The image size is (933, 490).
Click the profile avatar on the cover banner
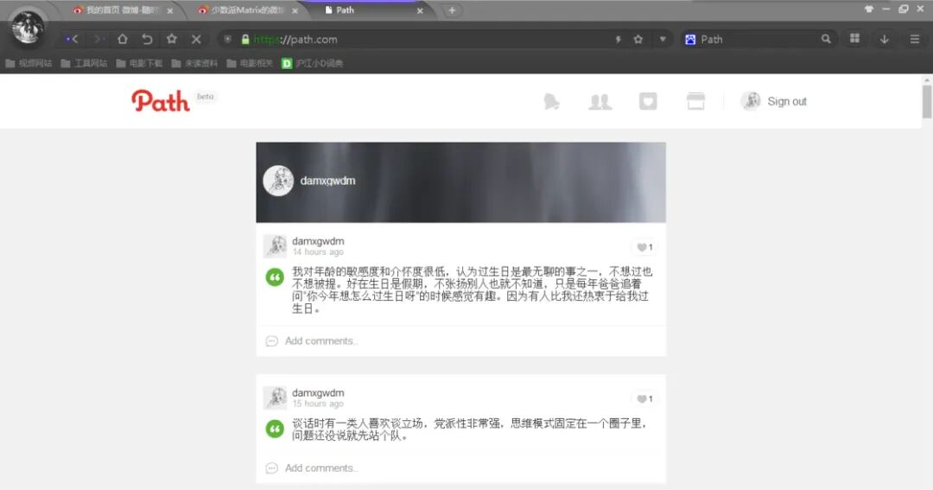278,181
